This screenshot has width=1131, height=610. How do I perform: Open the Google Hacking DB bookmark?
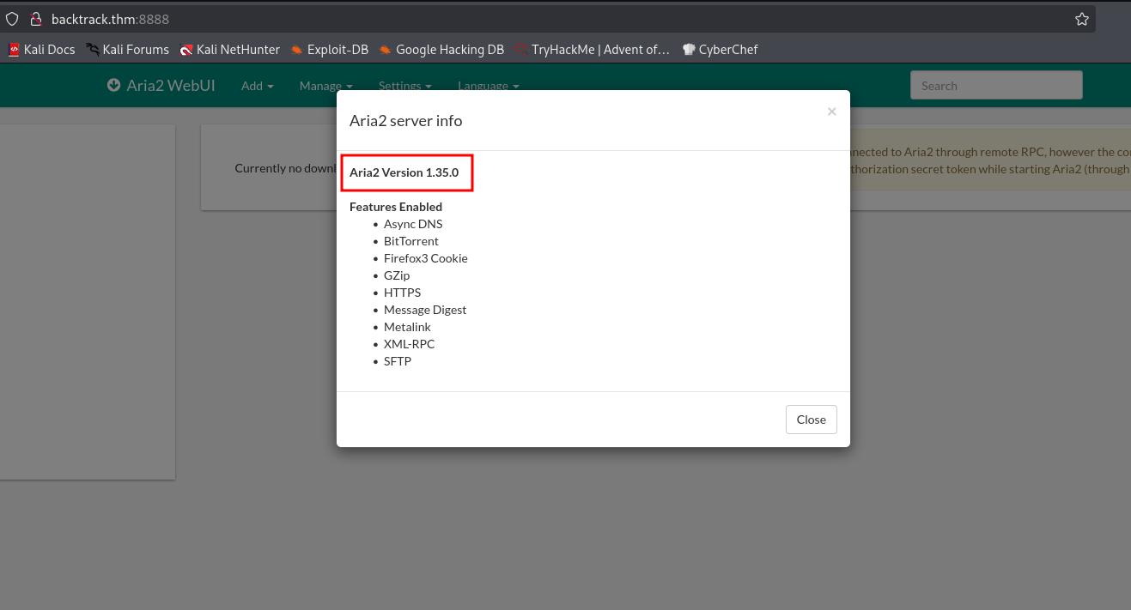(x=441, y=50)
